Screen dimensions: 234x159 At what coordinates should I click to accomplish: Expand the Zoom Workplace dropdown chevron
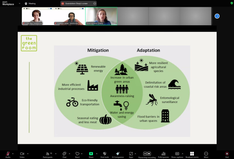(19, 4)
